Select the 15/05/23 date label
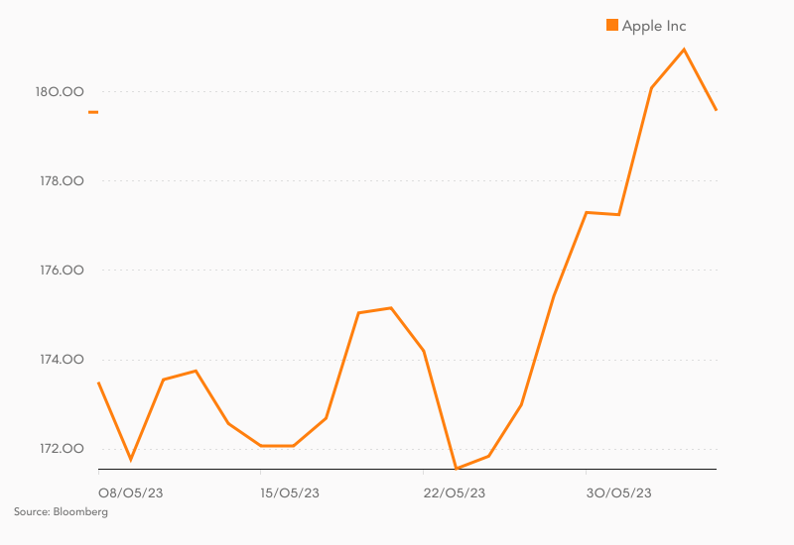The image size is (794, 545). [289, 492]
